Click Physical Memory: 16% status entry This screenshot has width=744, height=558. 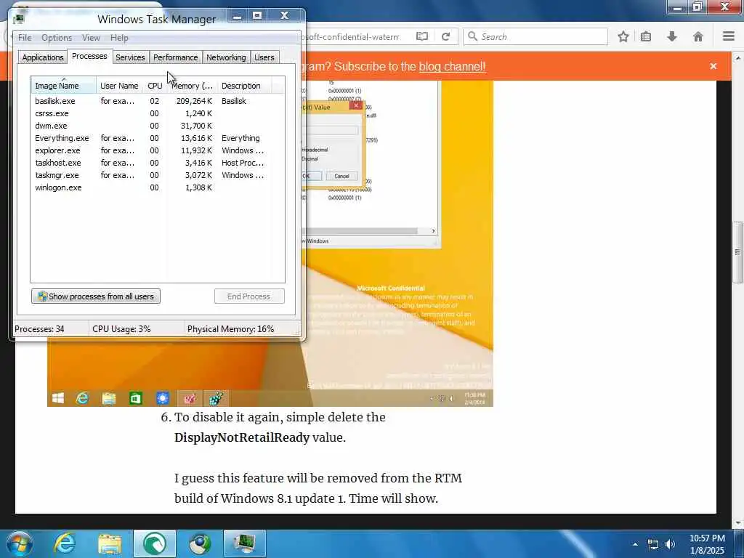[x=230, y=329]
